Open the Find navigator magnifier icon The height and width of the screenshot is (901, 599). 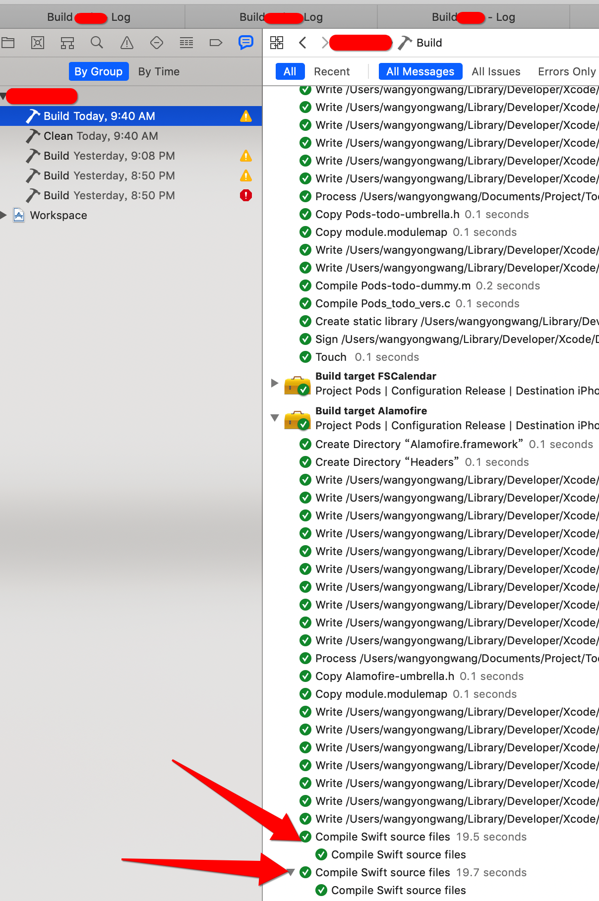click(x=97, y=43)
